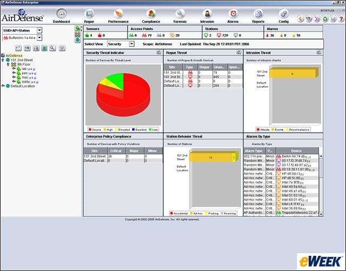
Task: Click the filter icon in tree toolbar
Action: 62,48
